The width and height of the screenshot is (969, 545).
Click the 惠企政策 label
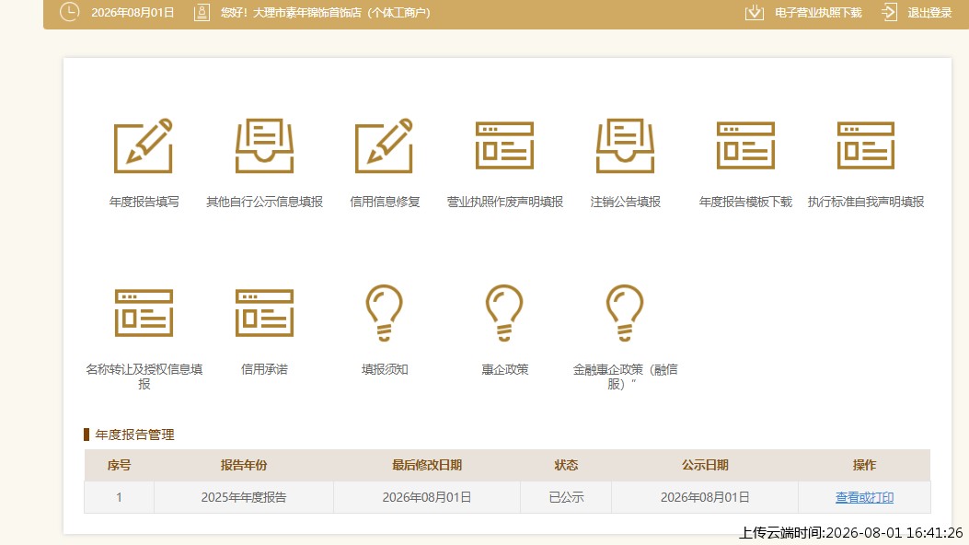click(x=505, y=369)
